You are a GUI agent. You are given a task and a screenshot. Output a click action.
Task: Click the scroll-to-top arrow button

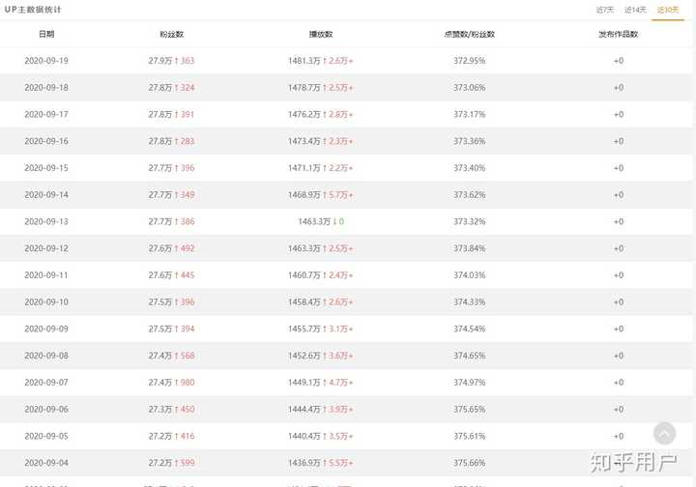point(664,433)
